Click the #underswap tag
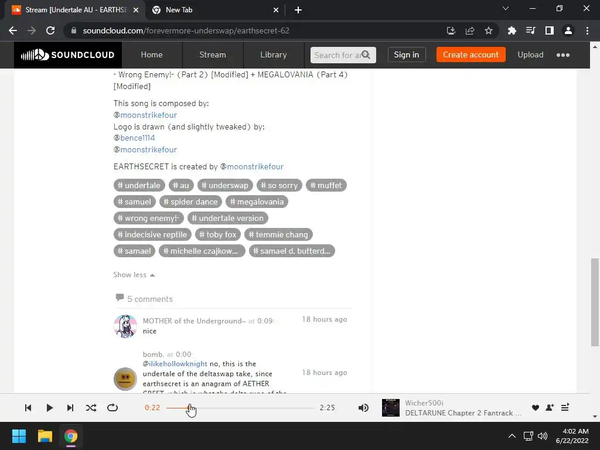 tap(225, 185)
